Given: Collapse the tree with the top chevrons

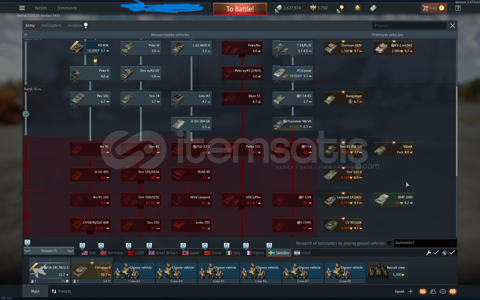Looking at the screenshot, I should [x=26, y=35].
